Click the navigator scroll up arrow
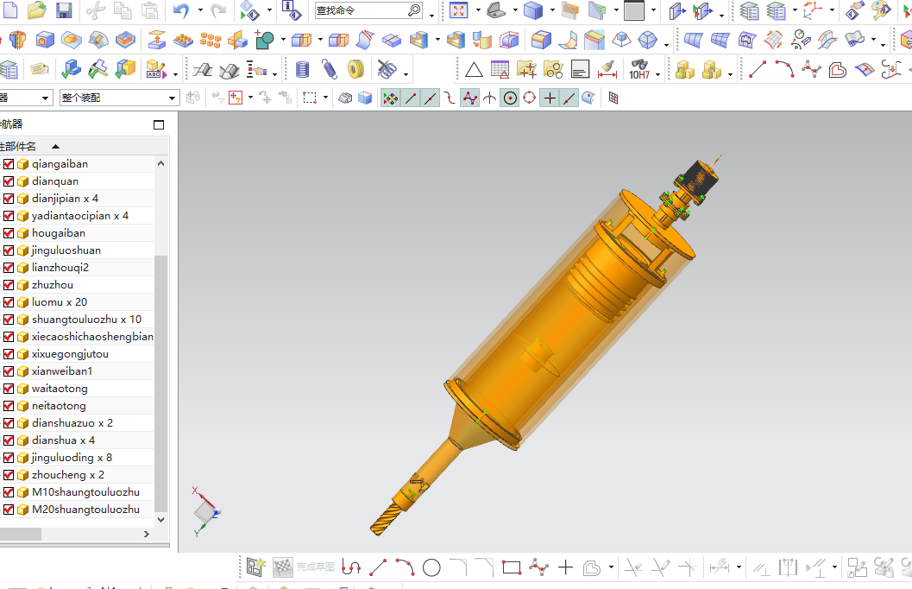 161,163
